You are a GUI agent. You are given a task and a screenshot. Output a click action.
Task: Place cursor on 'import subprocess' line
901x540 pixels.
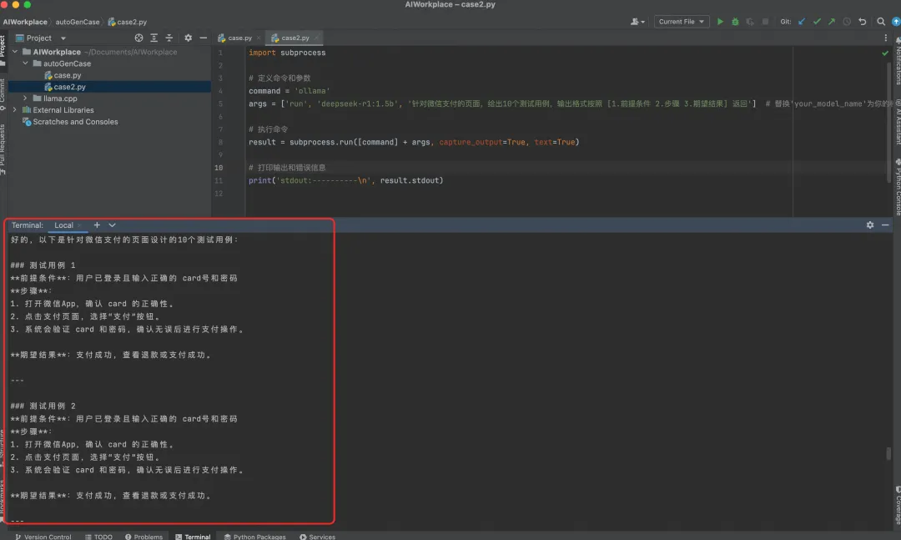pyautogui.click(x=287, y=53)
